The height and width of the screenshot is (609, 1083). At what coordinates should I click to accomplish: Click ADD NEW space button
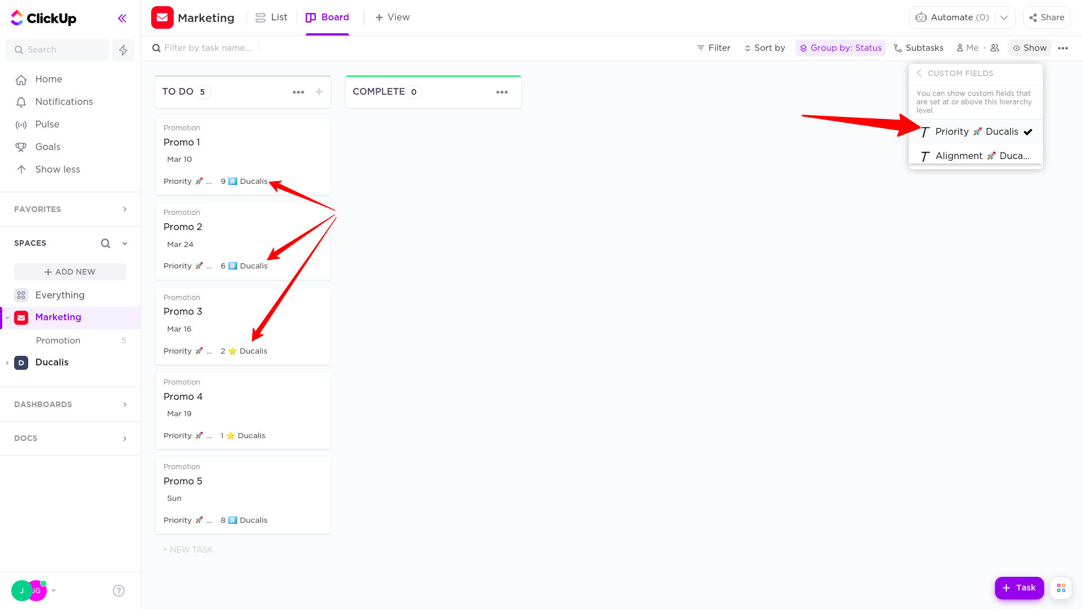click(x=70, y=272)
